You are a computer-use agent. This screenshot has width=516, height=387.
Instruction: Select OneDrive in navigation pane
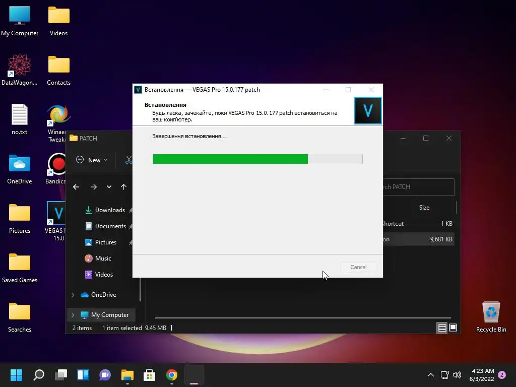tap(103, 295)
